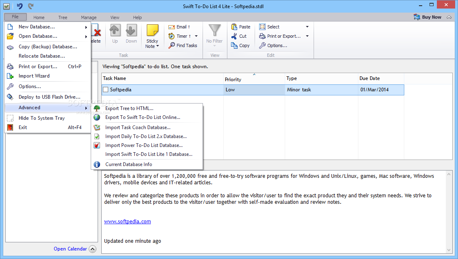Expand Advanced submenu arrow
458x259 pixels.
(x=86, y=108)
